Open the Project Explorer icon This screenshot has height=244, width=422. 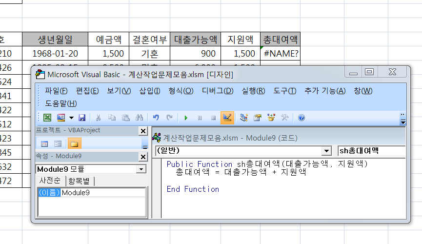point(244,118)
